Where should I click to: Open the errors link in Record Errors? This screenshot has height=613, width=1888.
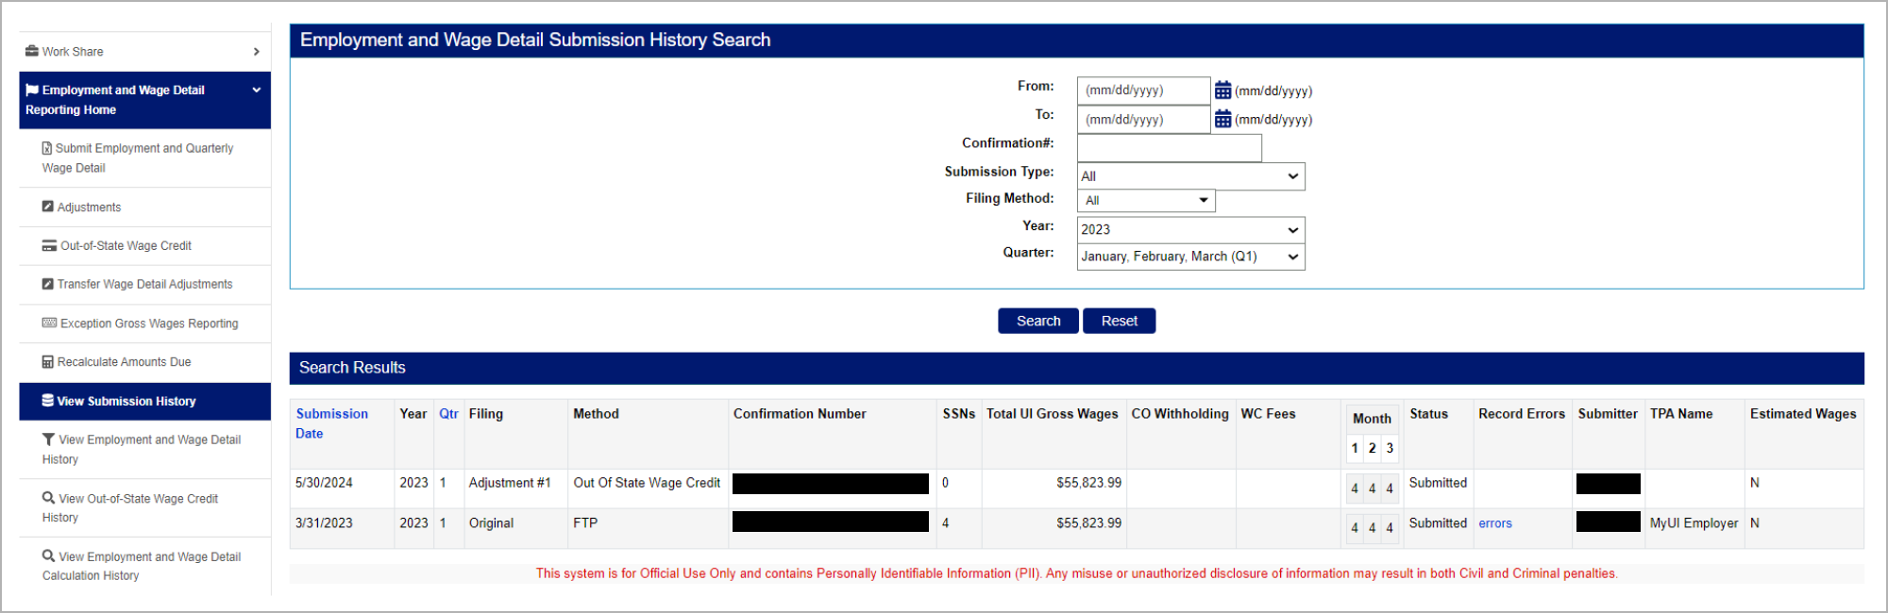point(1494,523)
